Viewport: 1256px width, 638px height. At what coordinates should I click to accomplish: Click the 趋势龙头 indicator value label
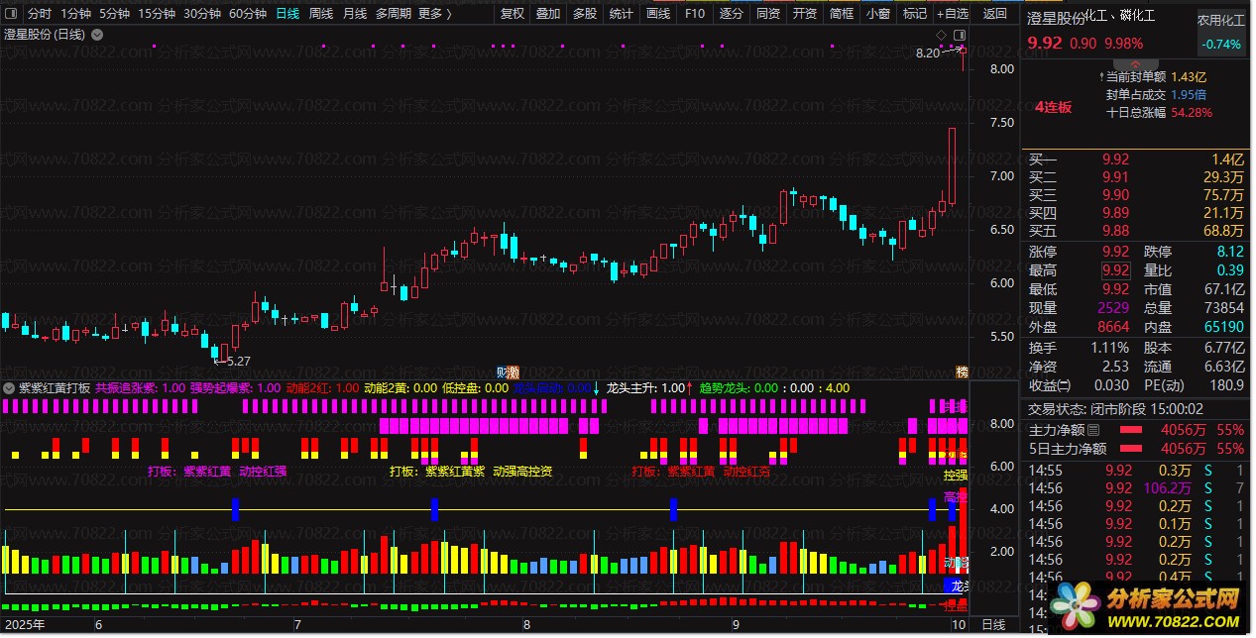click(739, 388)
